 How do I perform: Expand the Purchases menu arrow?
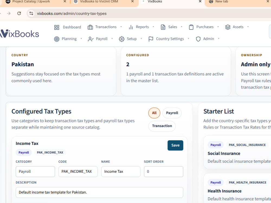click(218, 27)
